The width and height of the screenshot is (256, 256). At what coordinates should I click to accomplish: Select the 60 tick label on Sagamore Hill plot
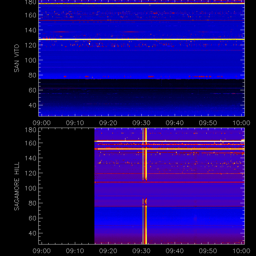click(32, 218)
